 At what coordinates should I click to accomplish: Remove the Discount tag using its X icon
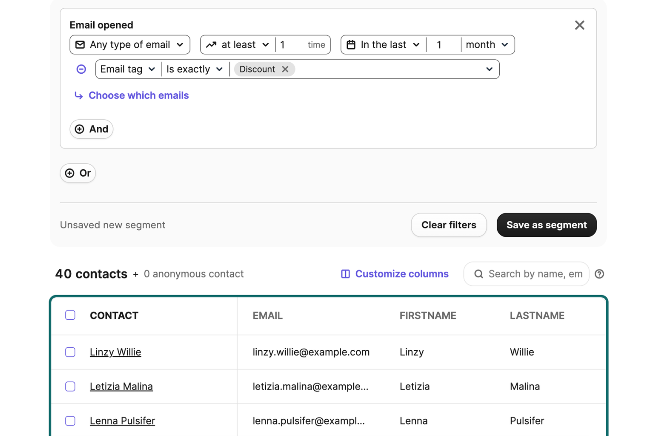tap(285, 69)
